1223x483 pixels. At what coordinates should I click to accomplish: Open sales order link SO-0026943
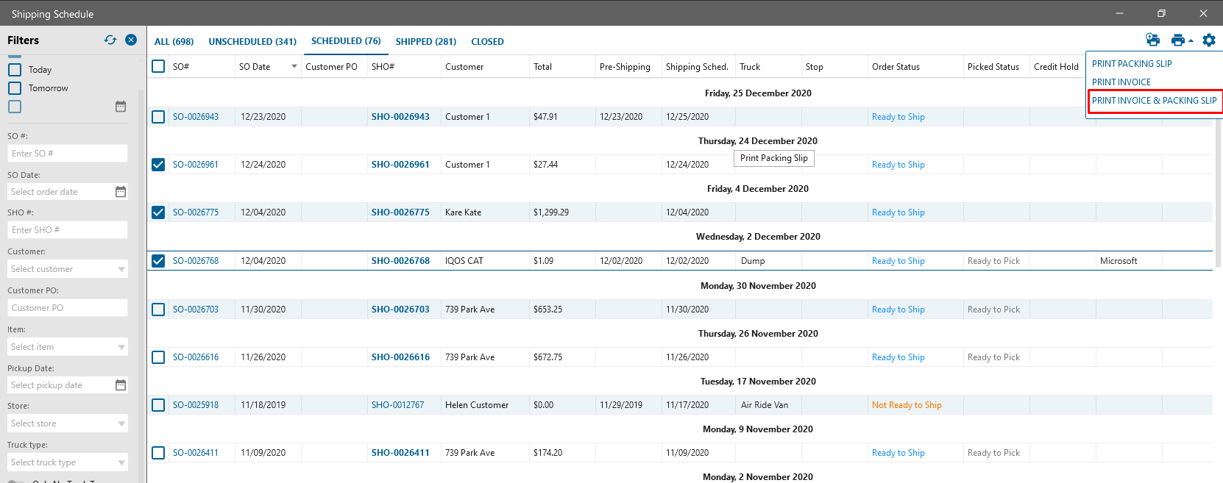click(196, 117)
